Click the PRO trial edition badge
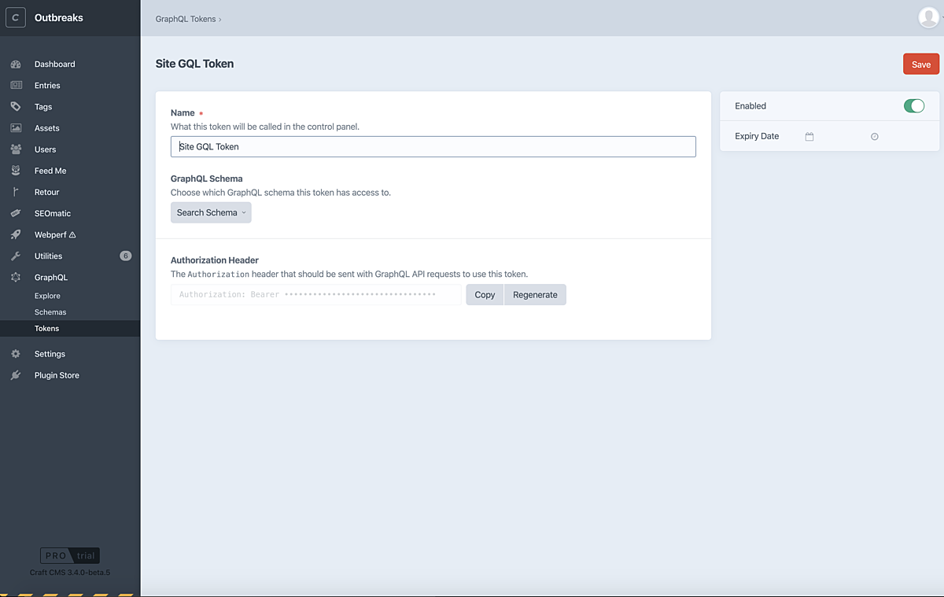944x597 pixels. 70,555
